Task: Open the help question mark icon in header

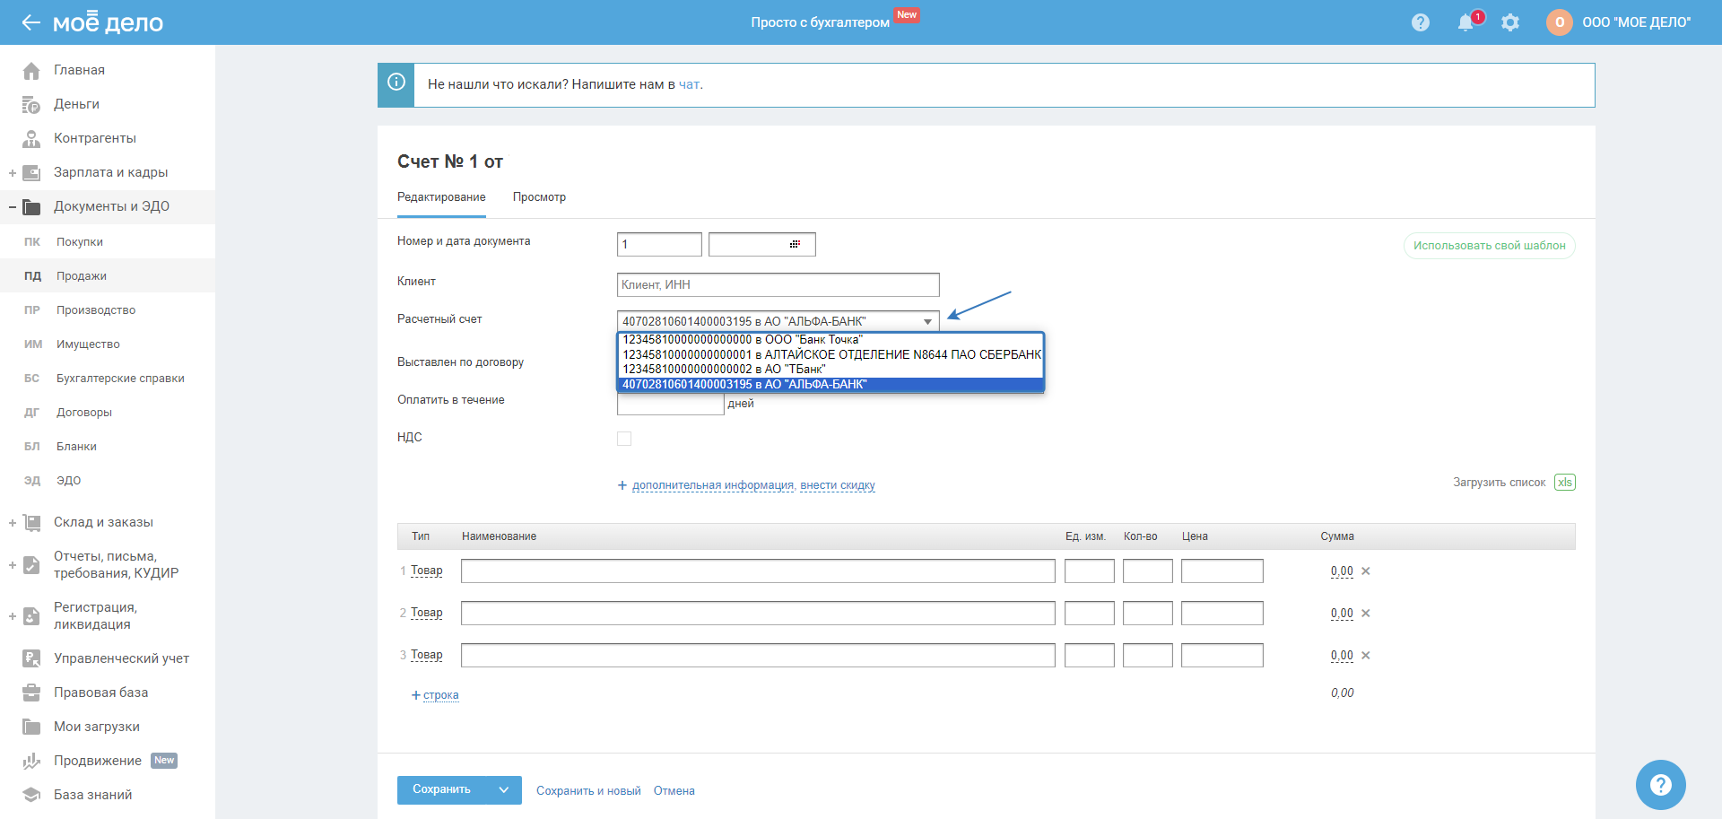Action: (x=1421, y=22)
